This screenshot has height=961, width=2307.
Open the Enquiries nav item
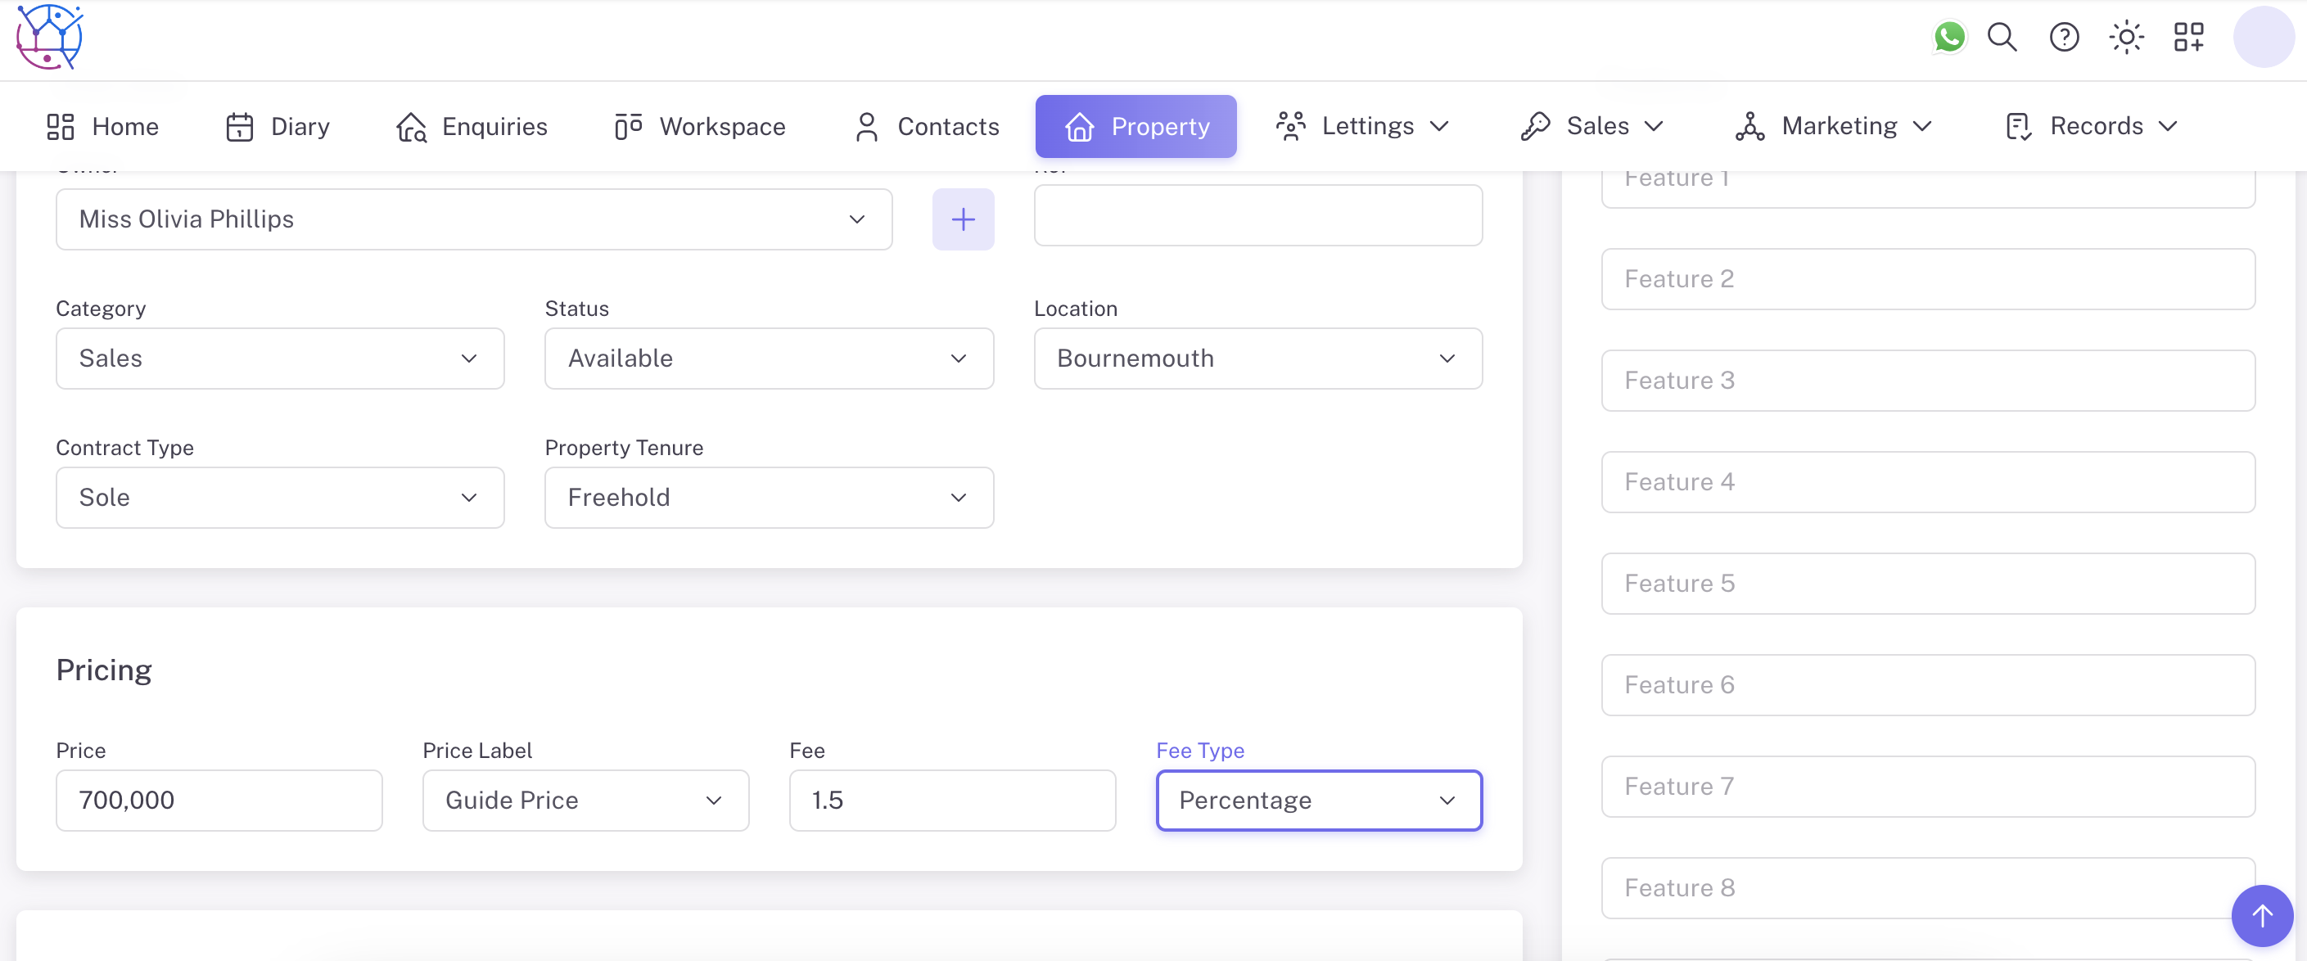[x=472, y=126]
